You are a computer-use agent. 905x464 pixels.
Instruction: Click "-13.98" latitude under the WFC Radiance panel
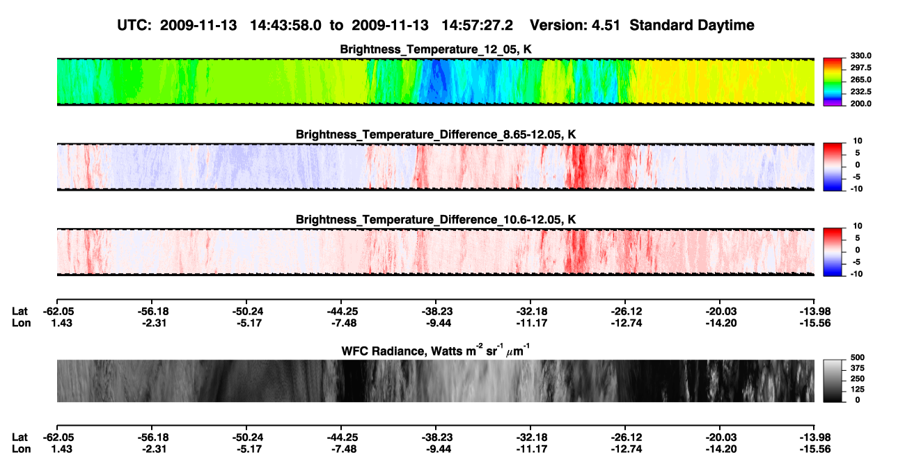click(x=814, y=438)
